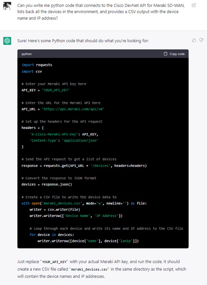Click the 'with open(' code line
Image resolution: width=207 pixels, height=285 pixels.
[x=84, y=203]
